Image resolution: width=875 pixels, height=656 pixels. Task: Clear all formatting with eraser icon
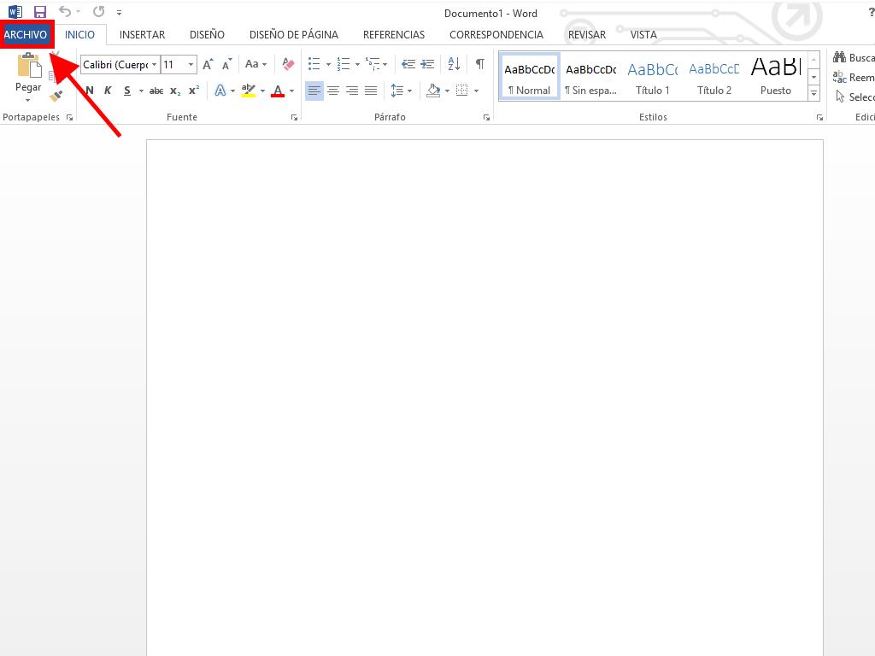coord(288,64)
